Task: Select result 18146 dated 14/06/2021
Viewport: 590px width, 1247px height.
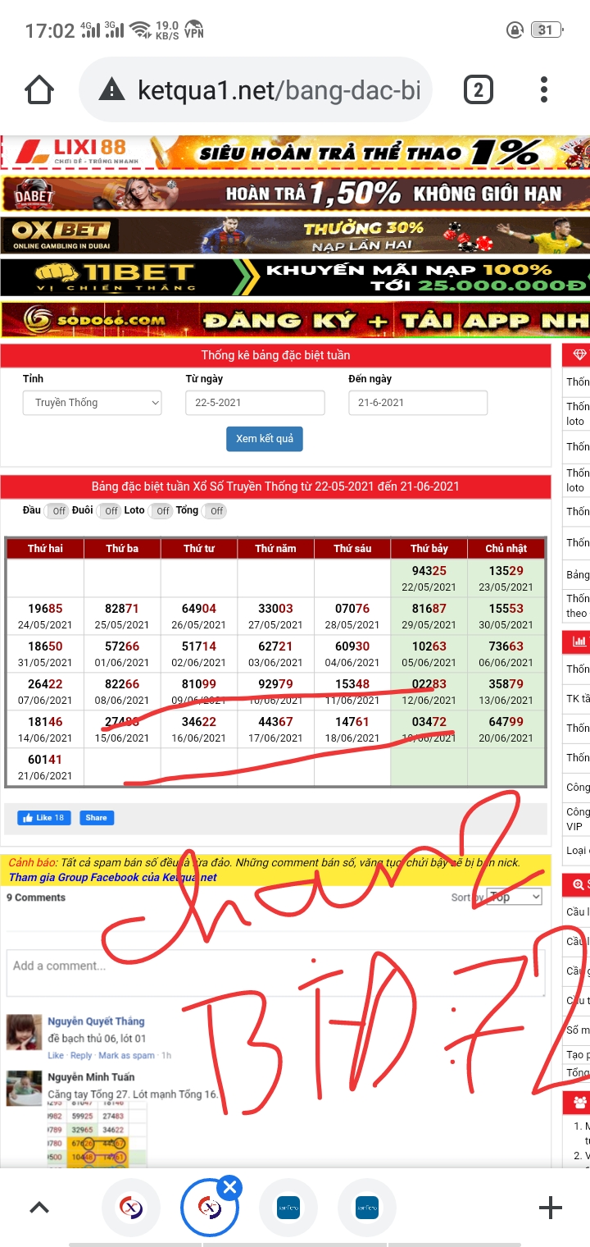Action: click(45, 729)
